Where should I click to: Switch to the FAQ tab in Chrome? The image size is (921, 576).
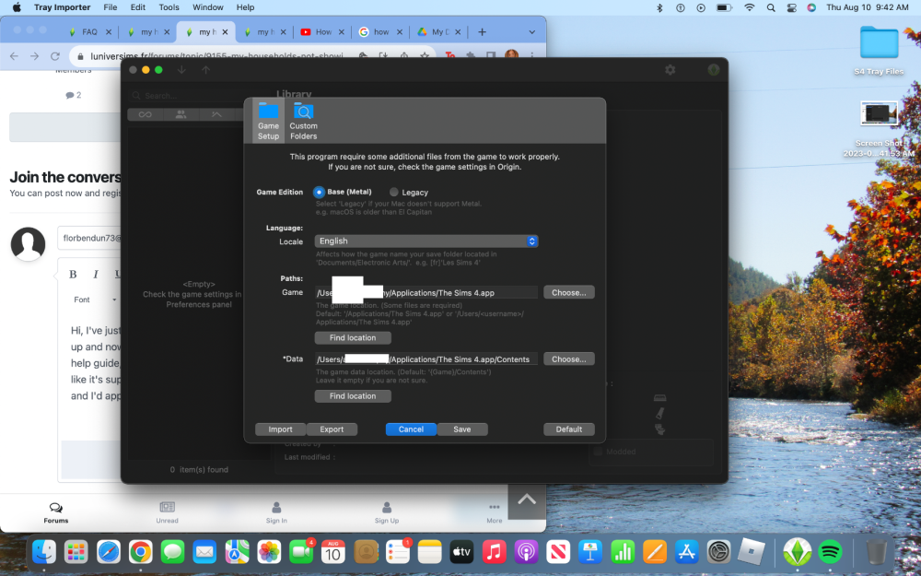[x=89, y=31]
